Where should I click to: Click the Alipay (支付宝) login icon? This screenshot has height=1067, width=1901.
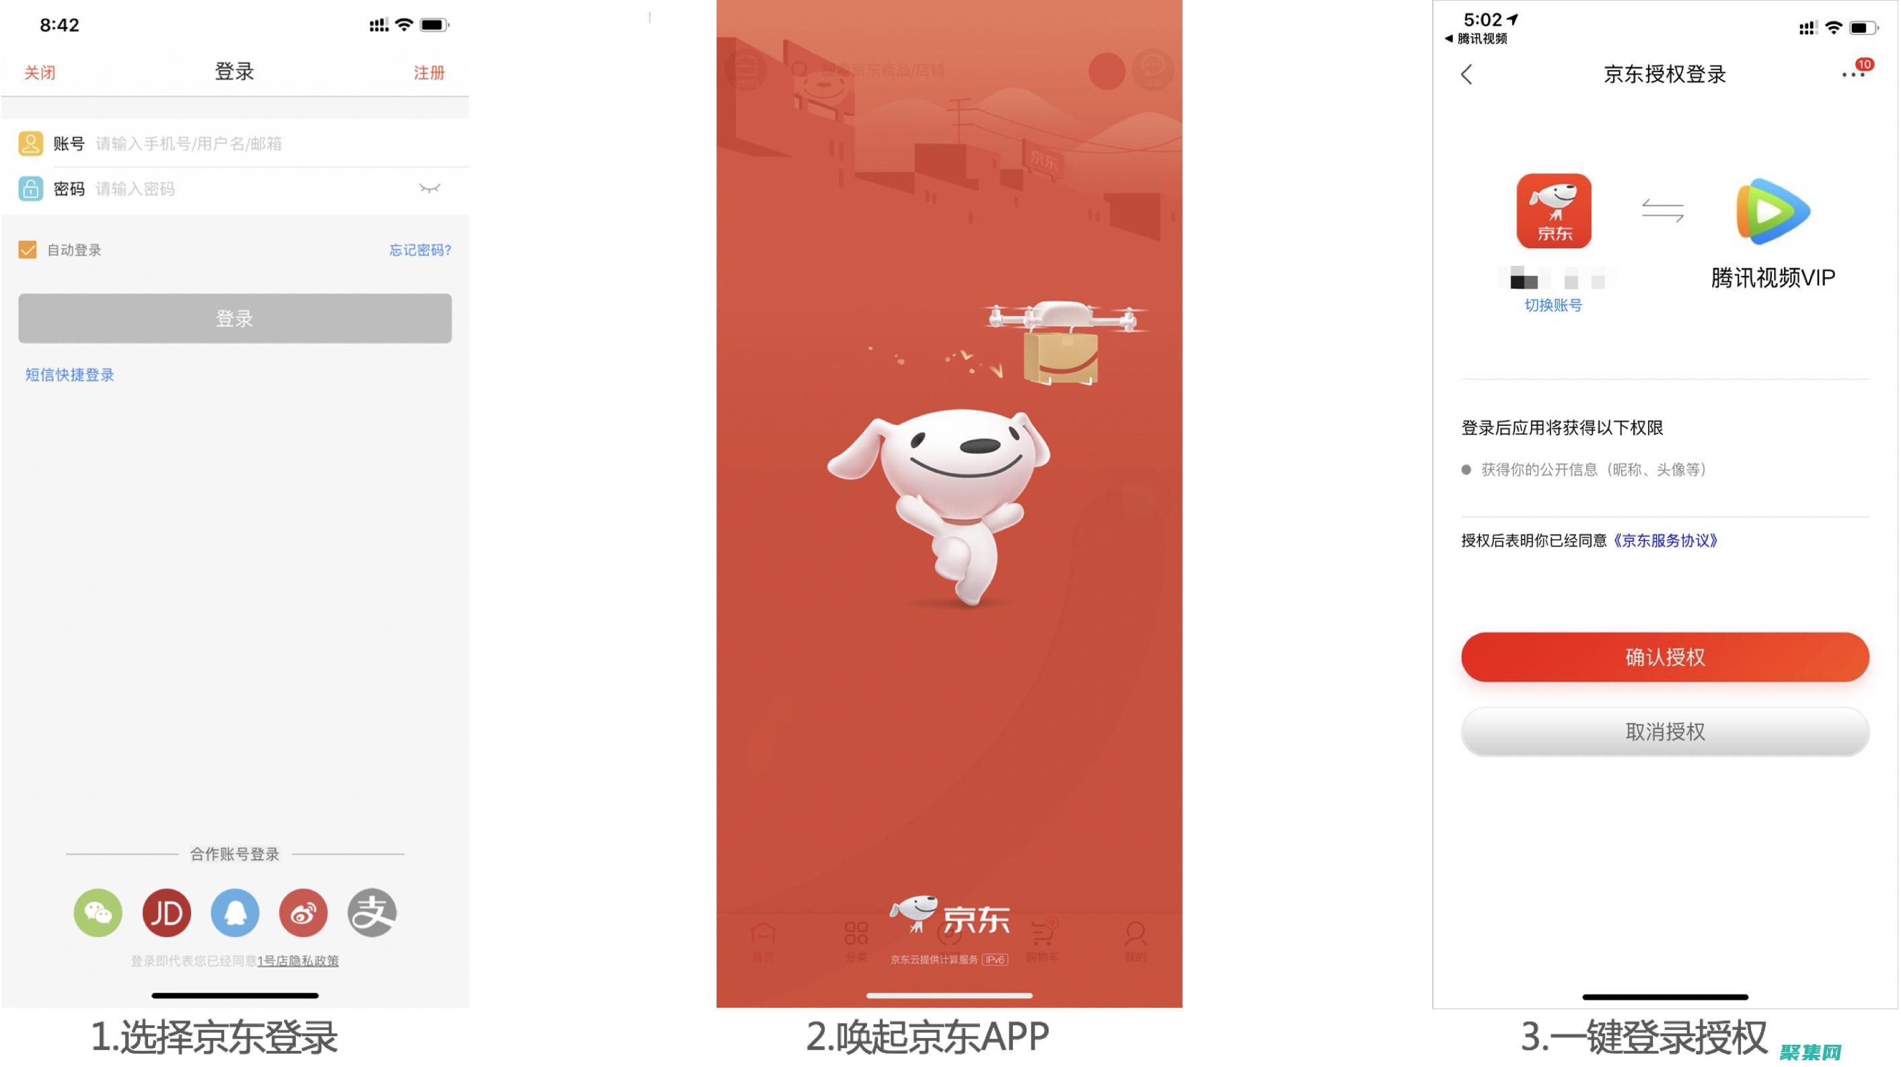pyautogui.click(x=371, y=910)
